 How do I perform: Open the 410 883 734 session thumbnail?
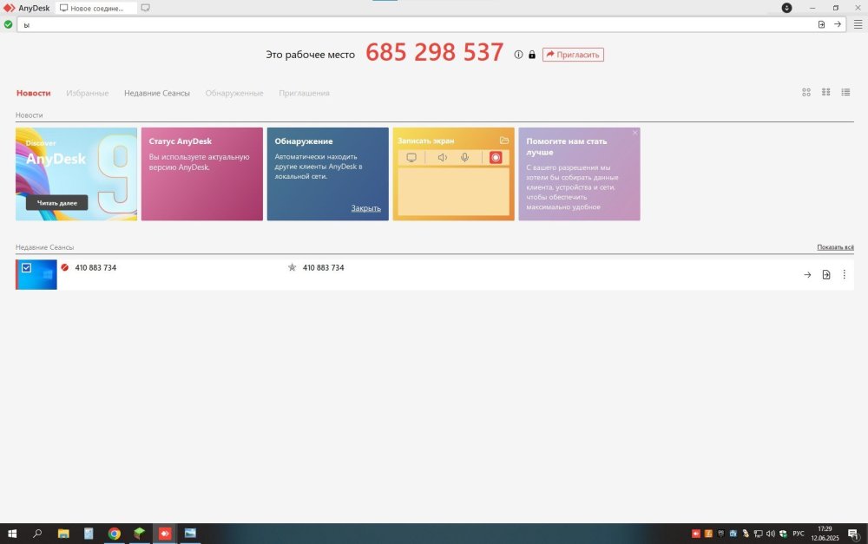coord(36,274)
